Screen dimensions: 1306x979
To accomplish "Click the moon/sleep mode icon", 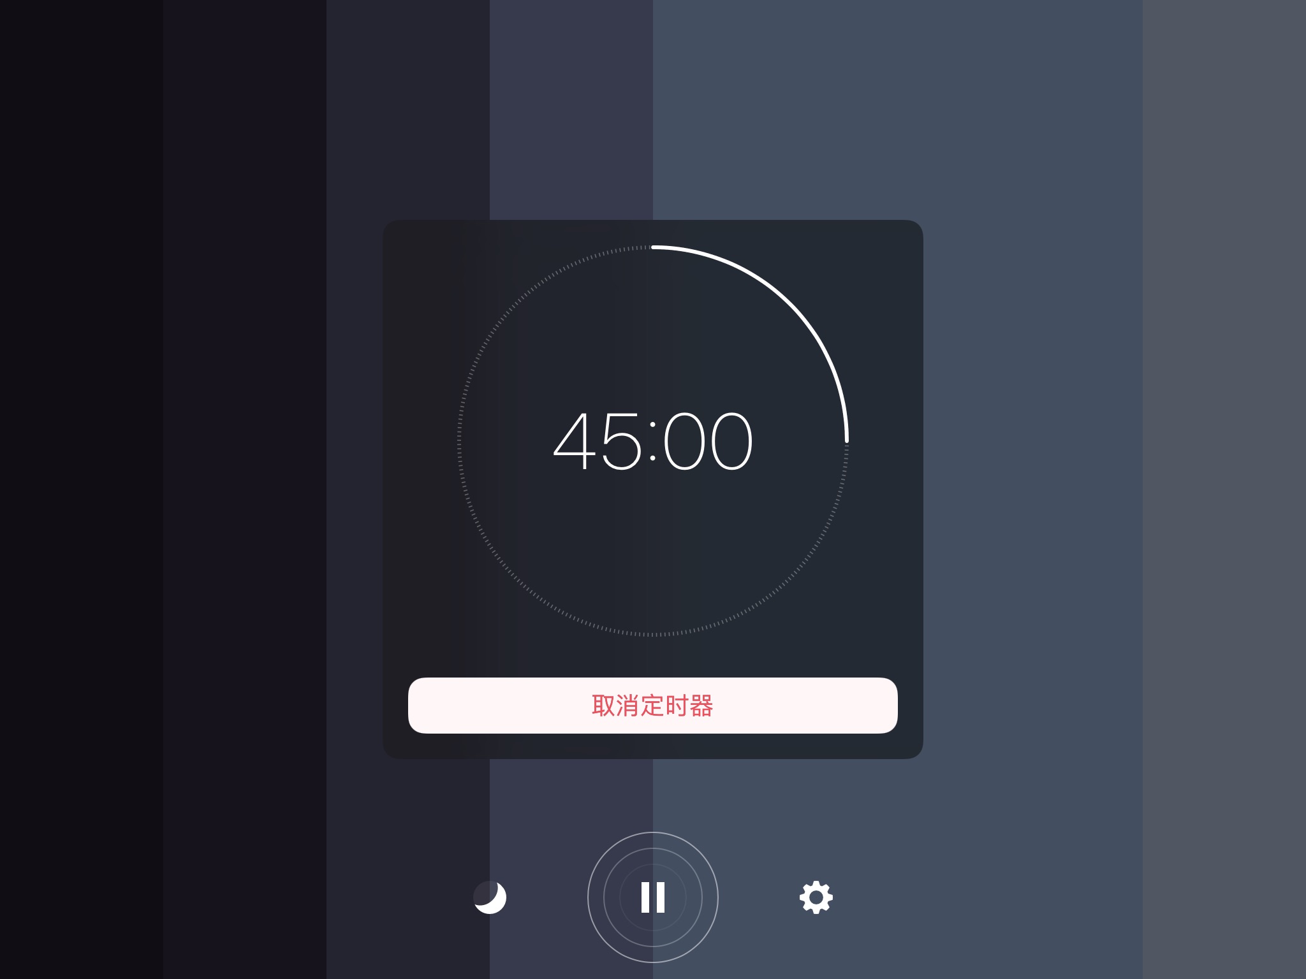I will [x=490, y=897].
